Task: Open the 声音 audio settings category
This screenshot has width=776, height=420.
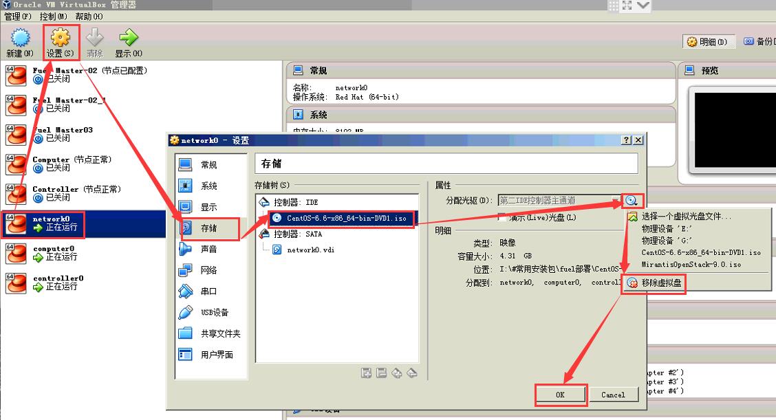Action: [211, 250]
